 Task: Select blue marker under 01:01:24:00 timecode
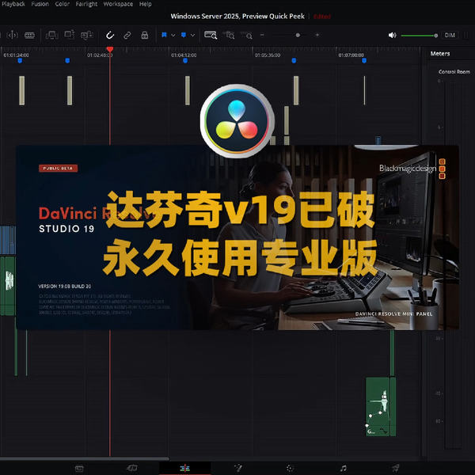pyautogui.click(x=20, y=61)
